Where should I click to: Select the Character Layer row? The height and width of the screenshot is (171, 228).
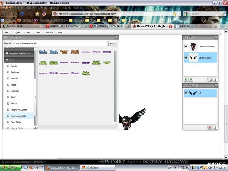click(200, 46)
